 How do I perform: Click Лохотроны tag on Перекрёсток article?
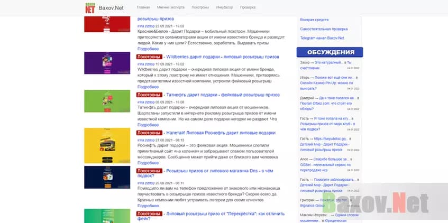tap(150, 213)
